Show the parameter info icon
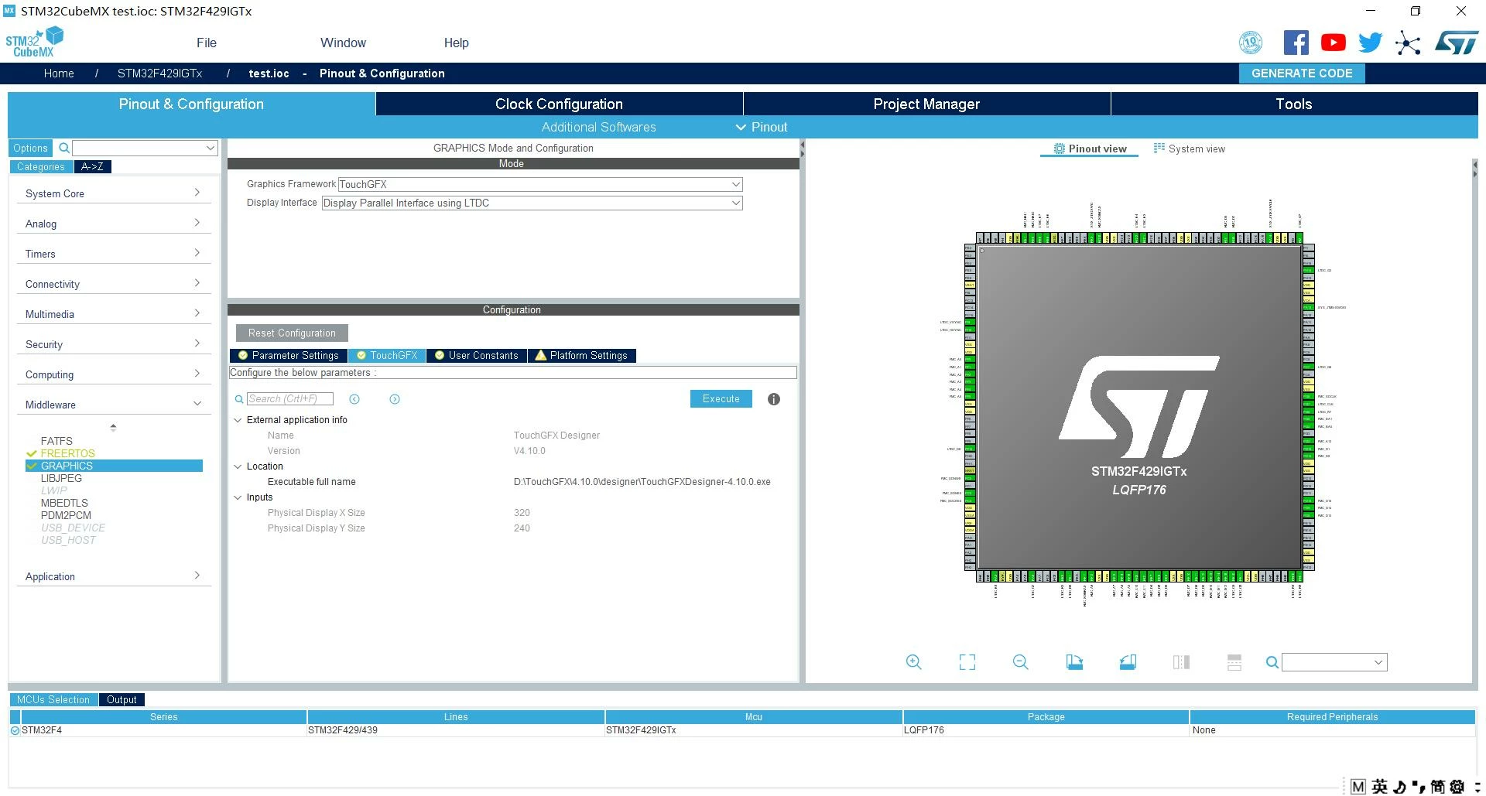 pyautogui.click(x=774, y=399)
